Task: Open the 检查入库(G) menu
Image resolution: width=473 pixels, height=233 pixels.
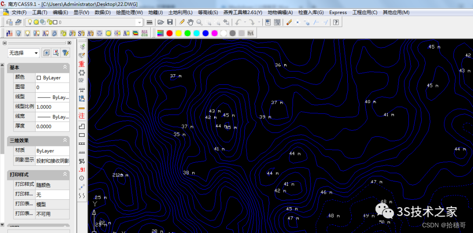Action: (311, 12)
